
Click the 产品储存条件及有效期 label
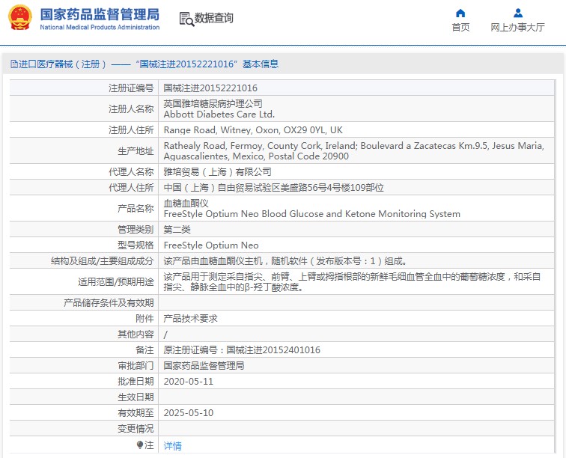click(x=109, y=302)
